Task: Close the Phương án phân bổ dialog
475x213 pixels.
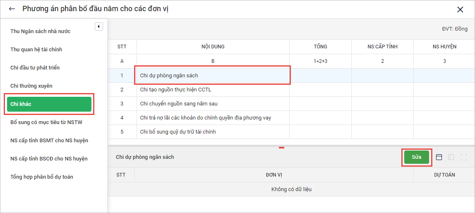Action: click(460, 10)
